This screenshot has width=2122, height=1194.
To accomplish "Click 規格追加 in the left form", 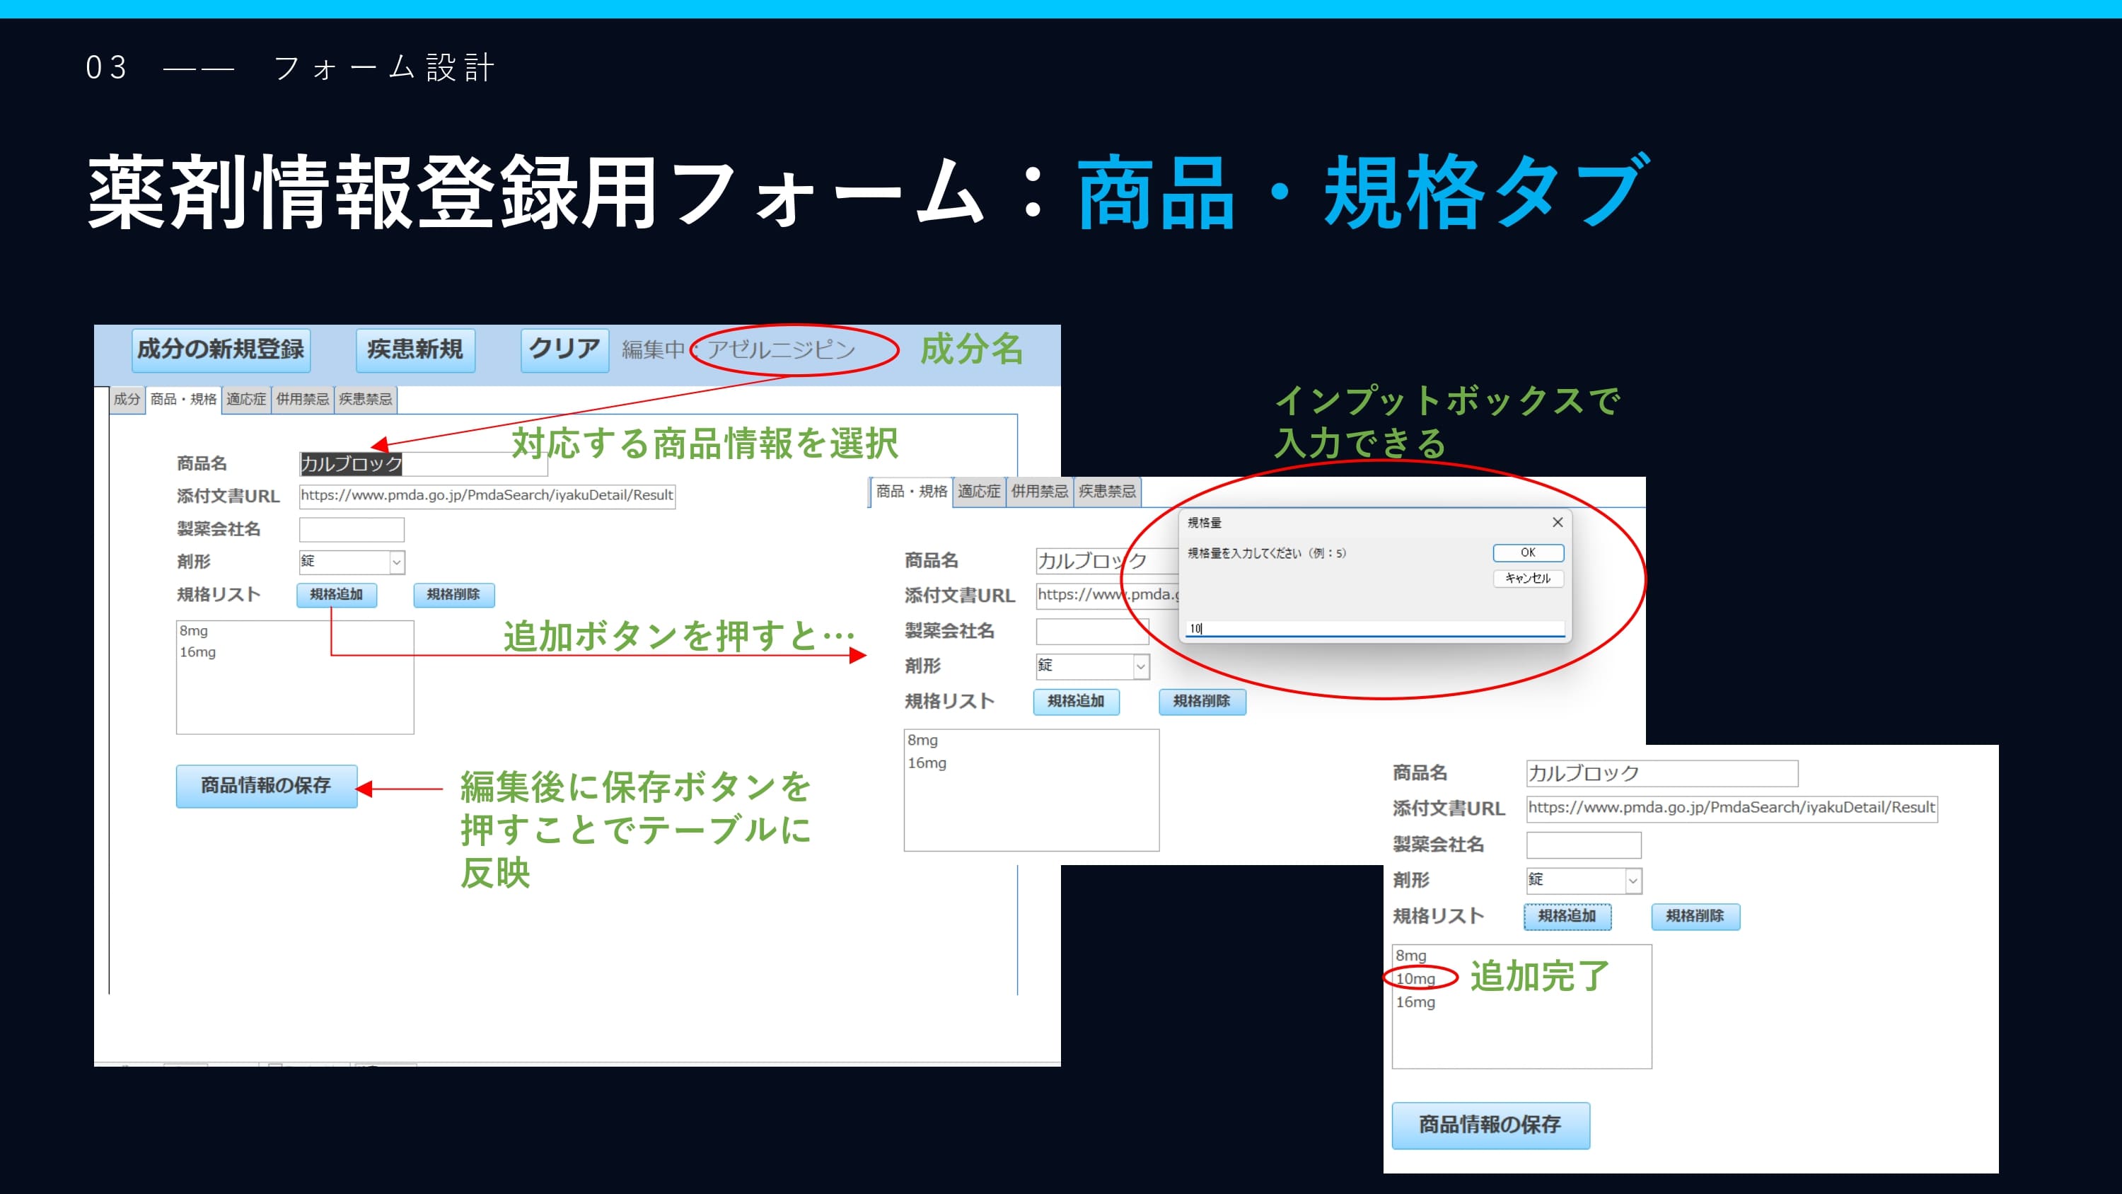I will pos(336,595).
